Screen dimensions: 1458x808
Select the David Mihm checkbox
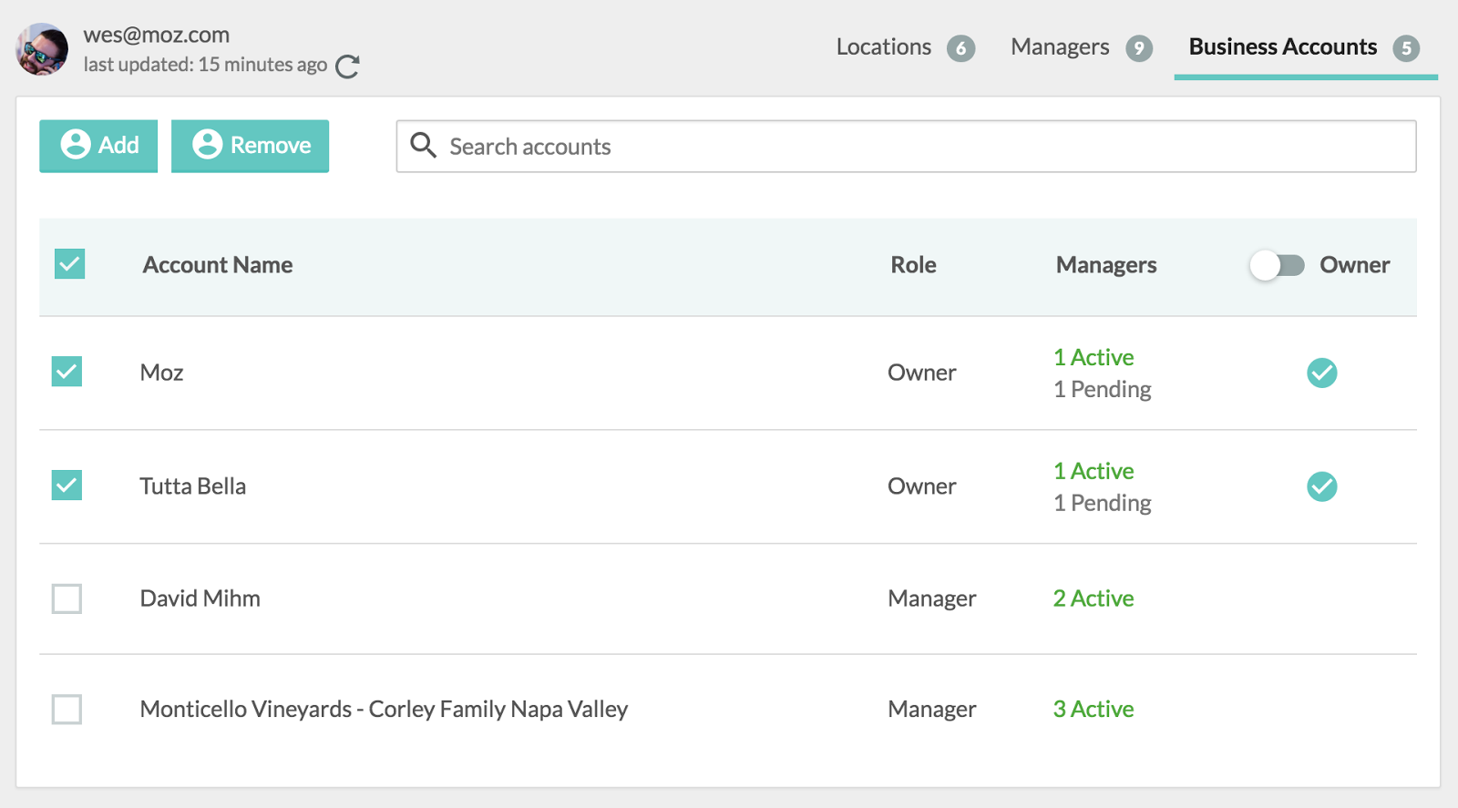pyautogui.click(x=67, y=598)
